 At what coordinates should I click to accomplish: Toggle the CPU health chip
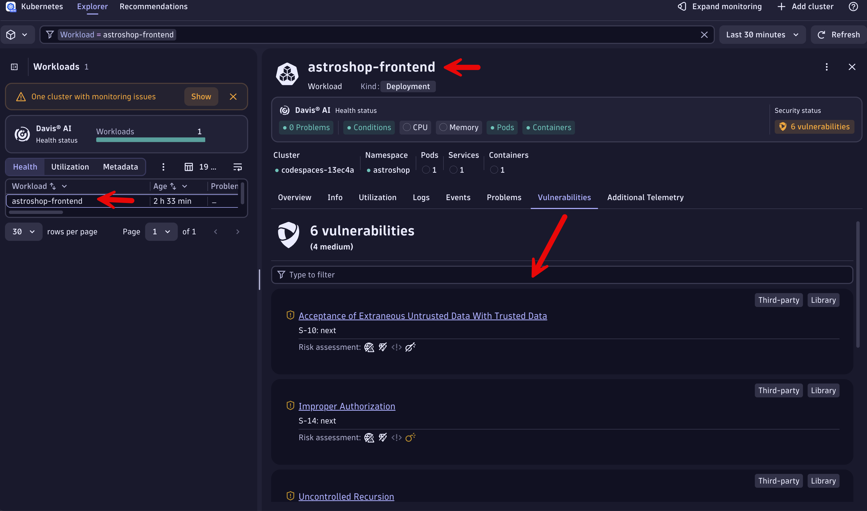point(415,127)
